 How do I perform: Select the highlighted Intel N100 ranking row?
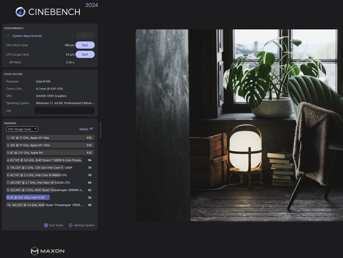pyautogui.click(x=50, y=197)
